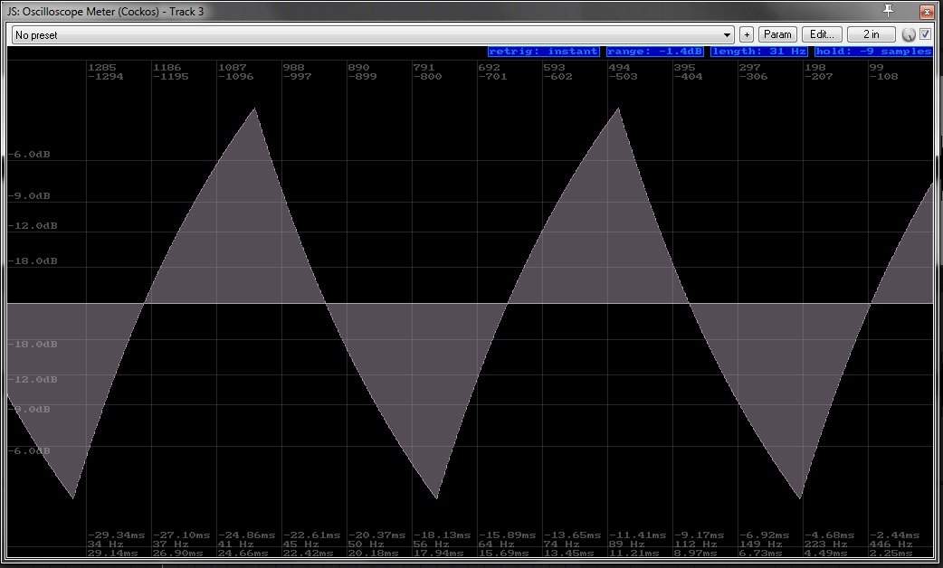
Task: Close the Oscilloscope Meter window
Action: tap(927, 11)
